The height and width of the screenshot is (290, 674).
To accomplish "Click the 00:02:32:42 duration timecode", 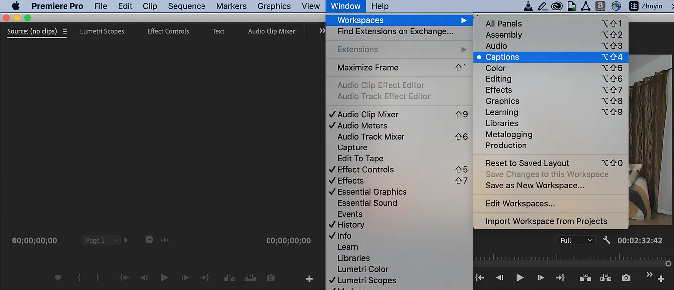I will 640,240.
